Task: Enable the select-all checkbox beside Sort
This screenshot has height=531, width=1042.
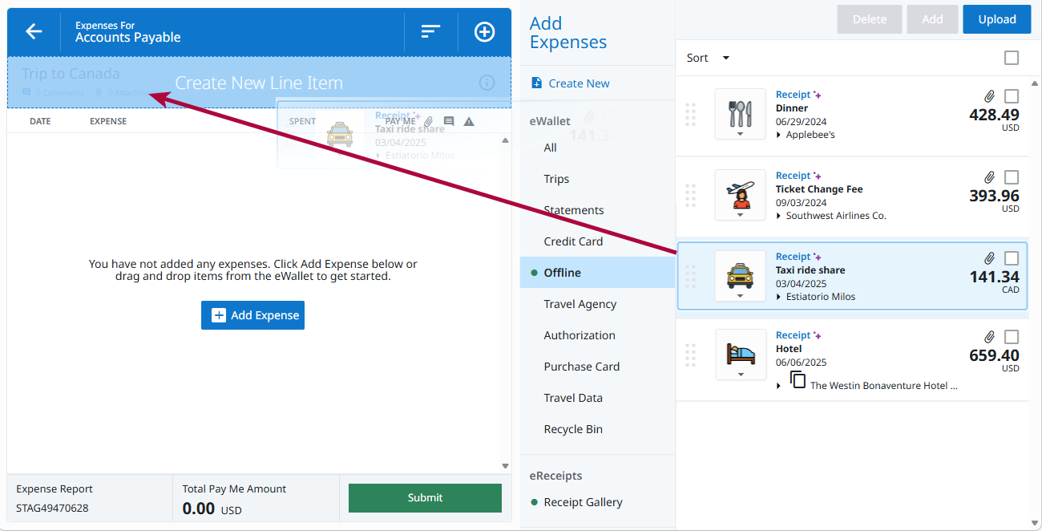Action: [1011, 58]
